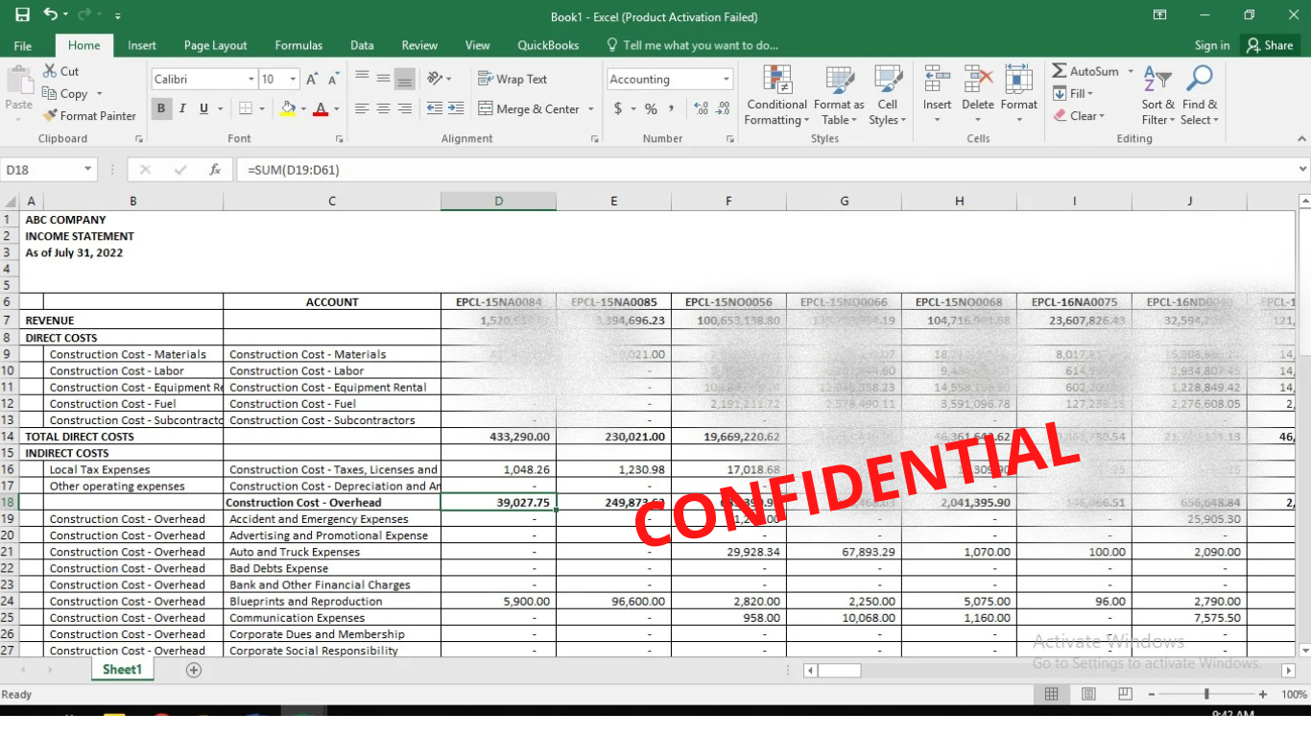Click the Sign in link
Viewport: 1311px width, 737px height.
(1212, 45)
